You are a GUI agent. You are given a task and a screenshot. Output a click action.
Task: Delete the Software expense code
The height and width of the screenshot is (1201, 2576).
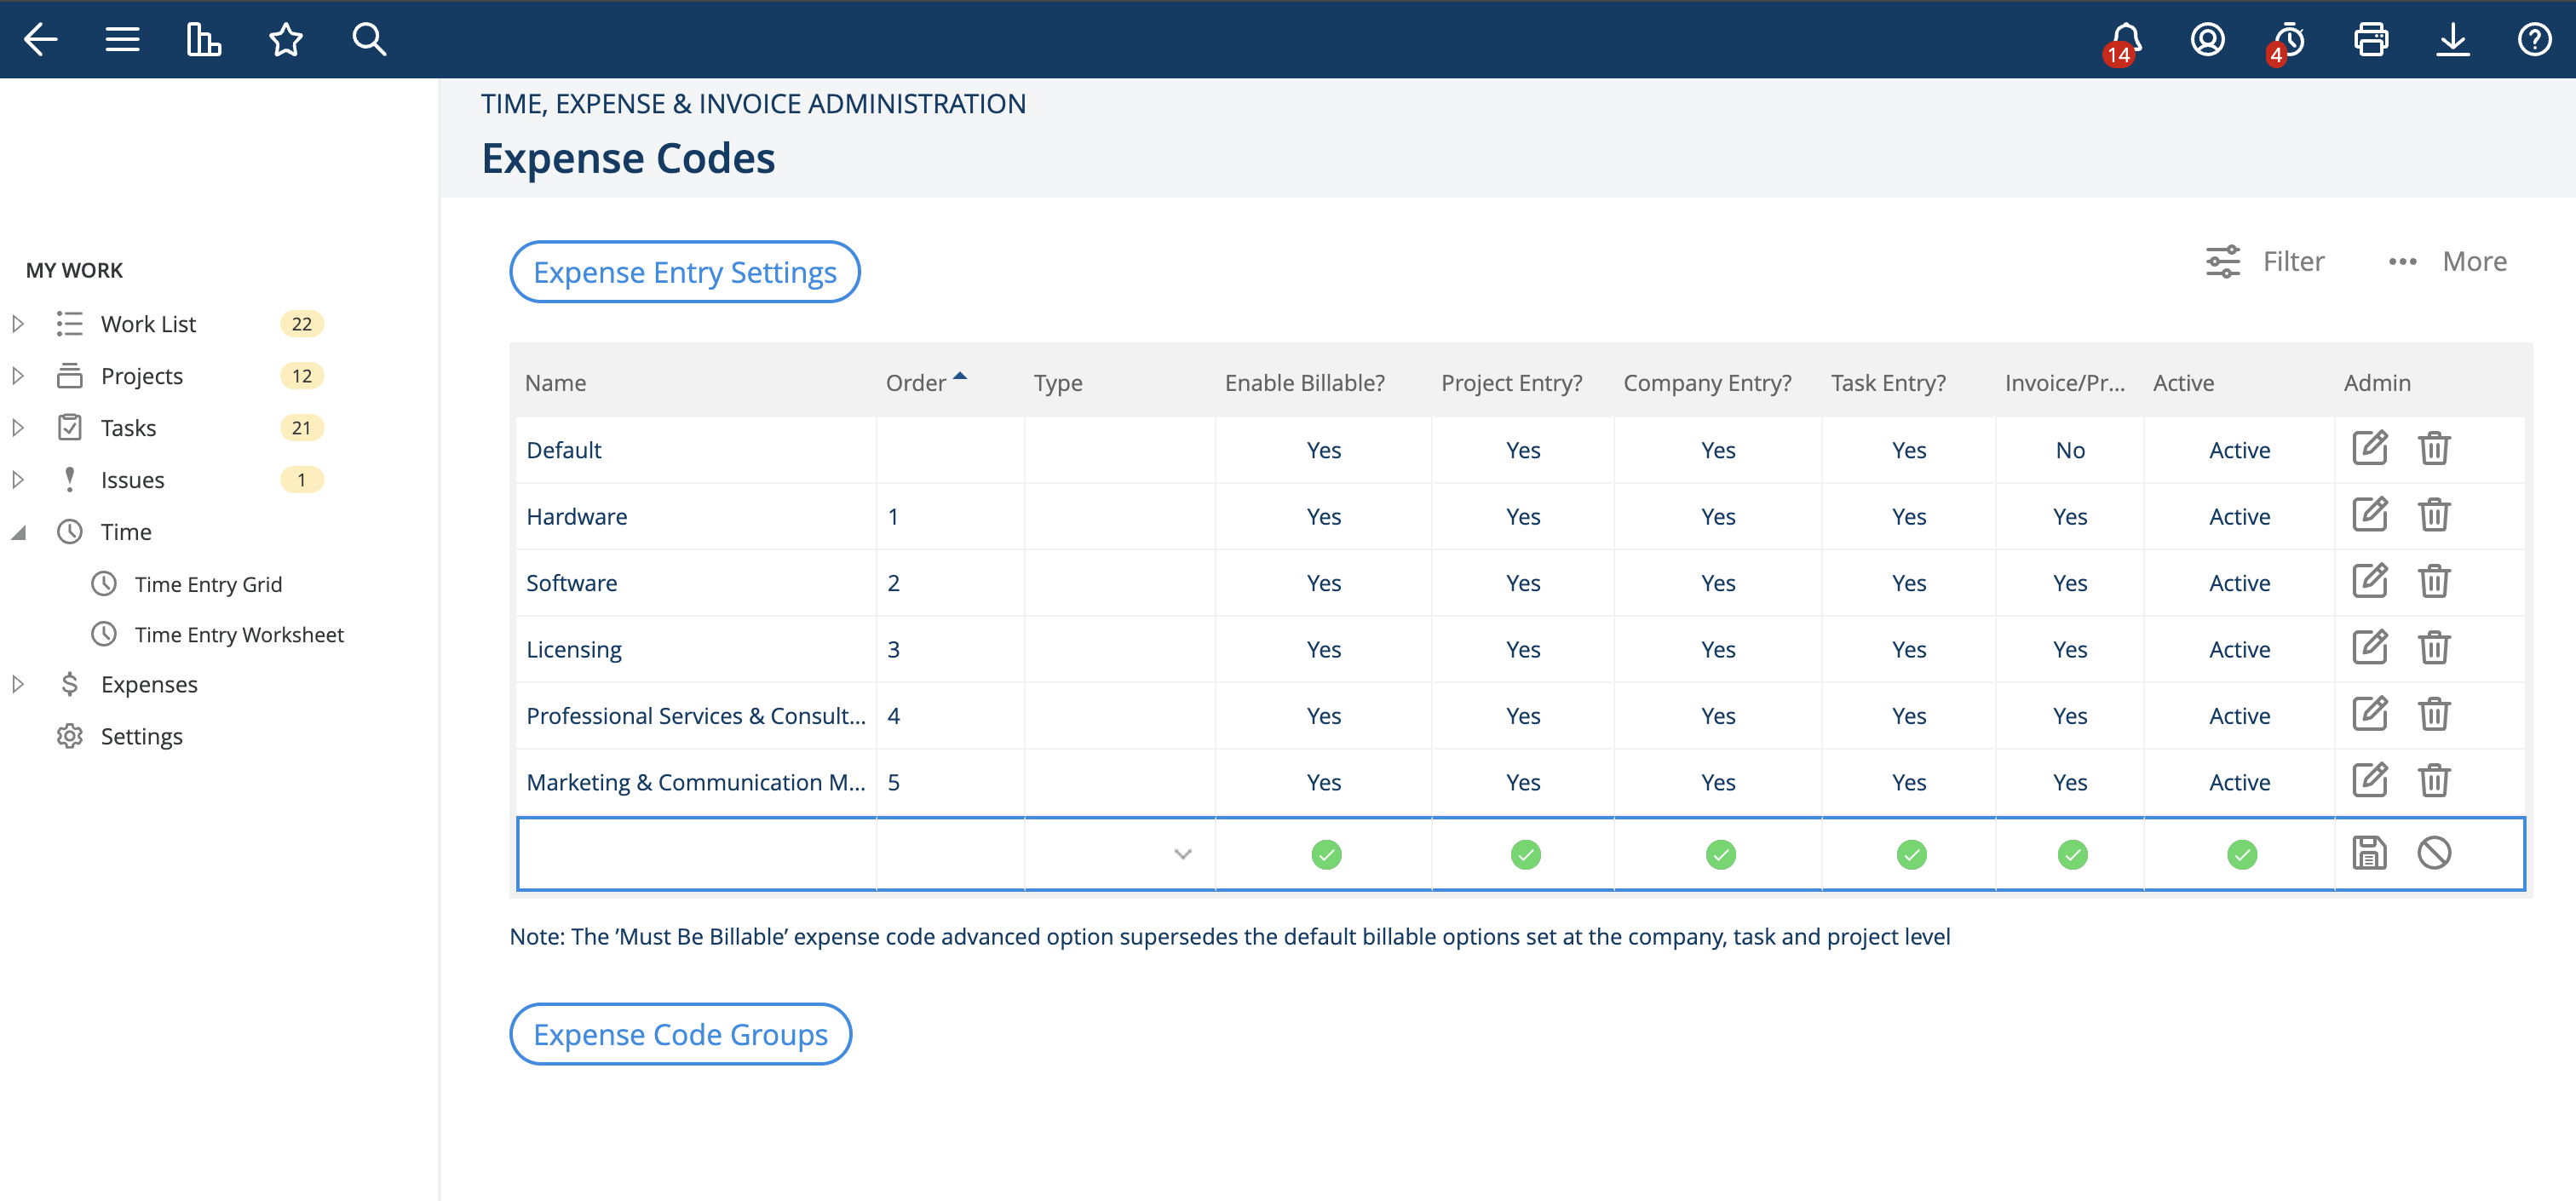click(x=2434, y=581)
